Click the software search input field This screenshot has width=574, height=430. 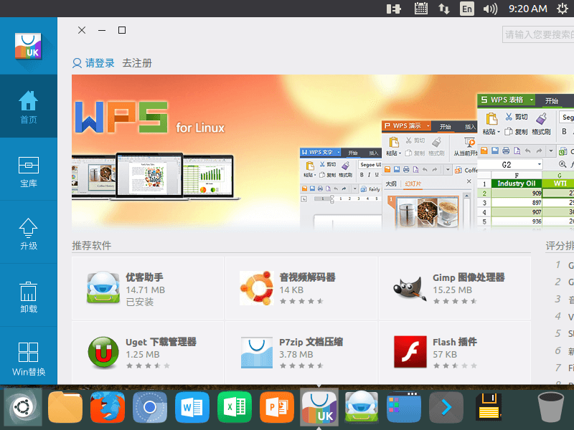coord(538,34)
